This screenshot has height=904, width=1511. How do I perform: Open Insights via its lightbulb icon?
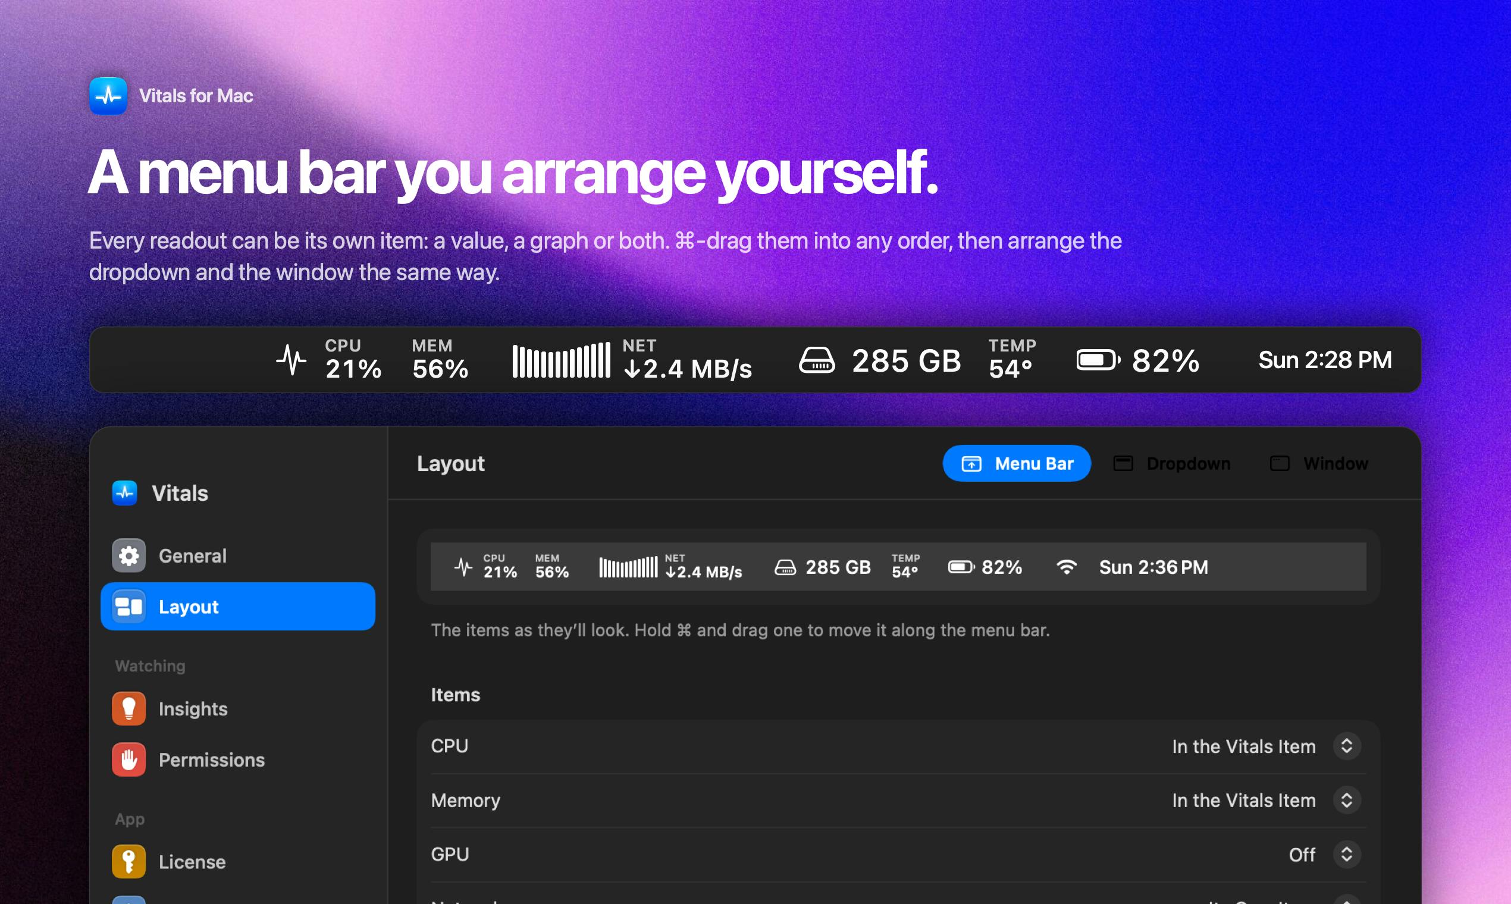[x=128, y=708]
